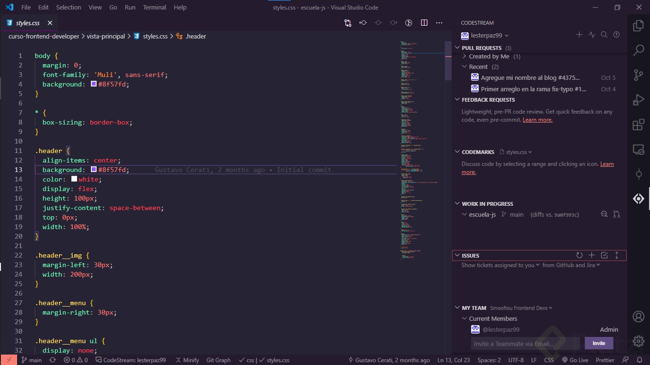Open the 'Learn more' link under Feedback Requests
650x365 pixels.
tap(537, 120)
